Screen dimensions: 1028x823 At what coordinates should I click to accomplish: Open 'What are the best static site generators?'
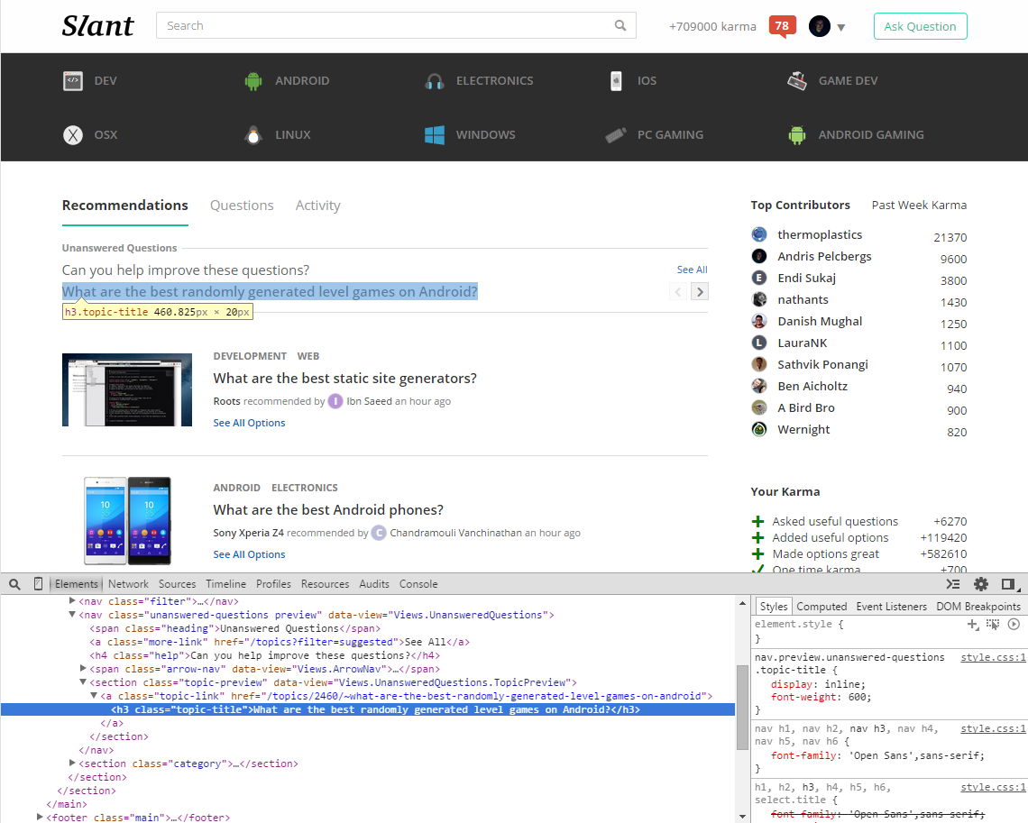pyautogui.click(x=344, y=378)
